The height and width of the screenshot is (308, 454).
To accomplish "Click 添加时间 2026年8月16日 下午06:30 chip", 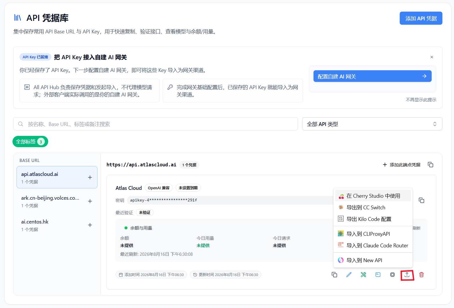I will 151,275.
